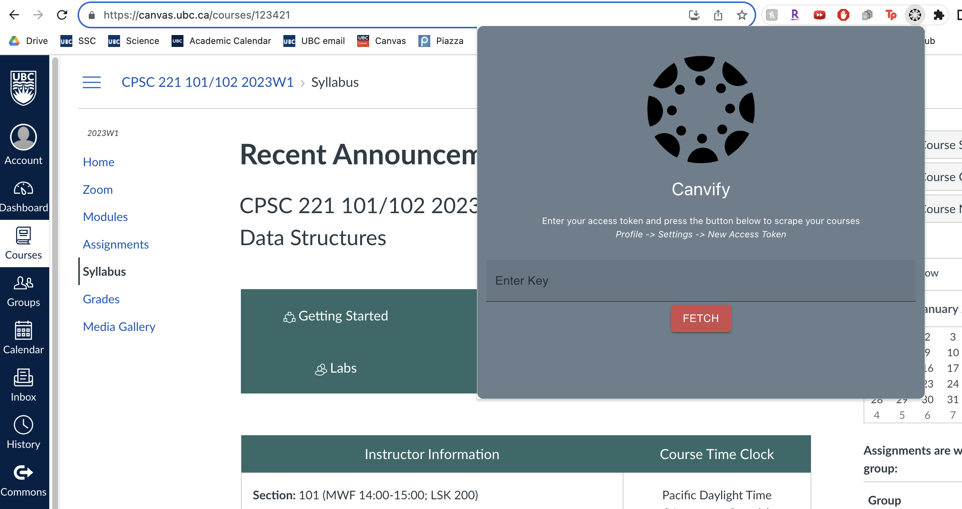Open the Extensions puzzle piece menu
Image resolution: width=962 pixels, height=509 pixels.
pos(939,15)
